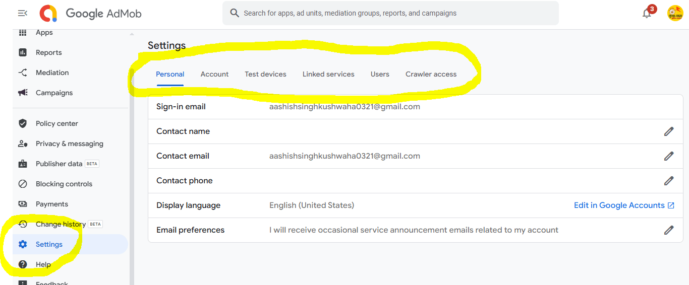Click the English (United States) value
Viewport: 689px width, 285px height.
pos(312,205)
